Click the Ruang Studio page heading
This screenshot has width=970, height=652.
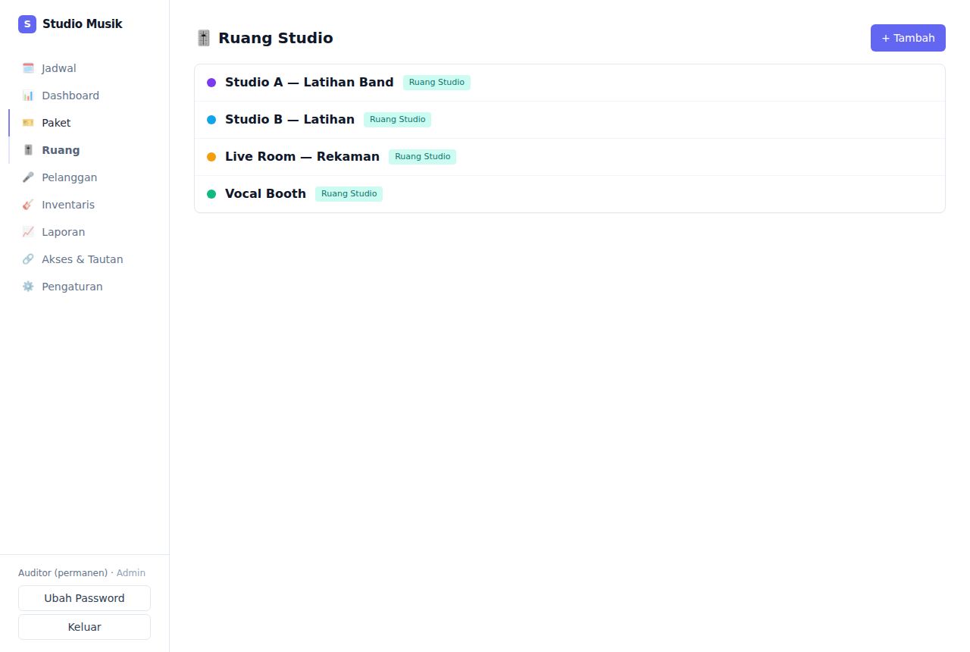[x=276, y=38]
